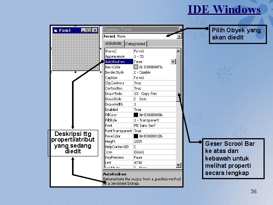The height and width of the screenshot is (205, 273).
Task: Select the Caption property
Action: coord(119,78)
